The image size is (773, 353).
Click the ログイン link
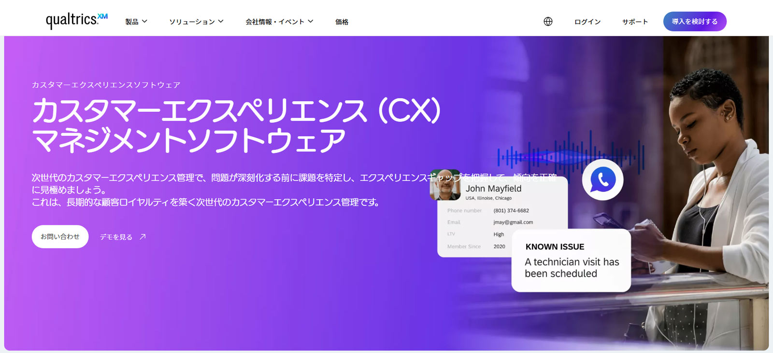click(587, 22)
